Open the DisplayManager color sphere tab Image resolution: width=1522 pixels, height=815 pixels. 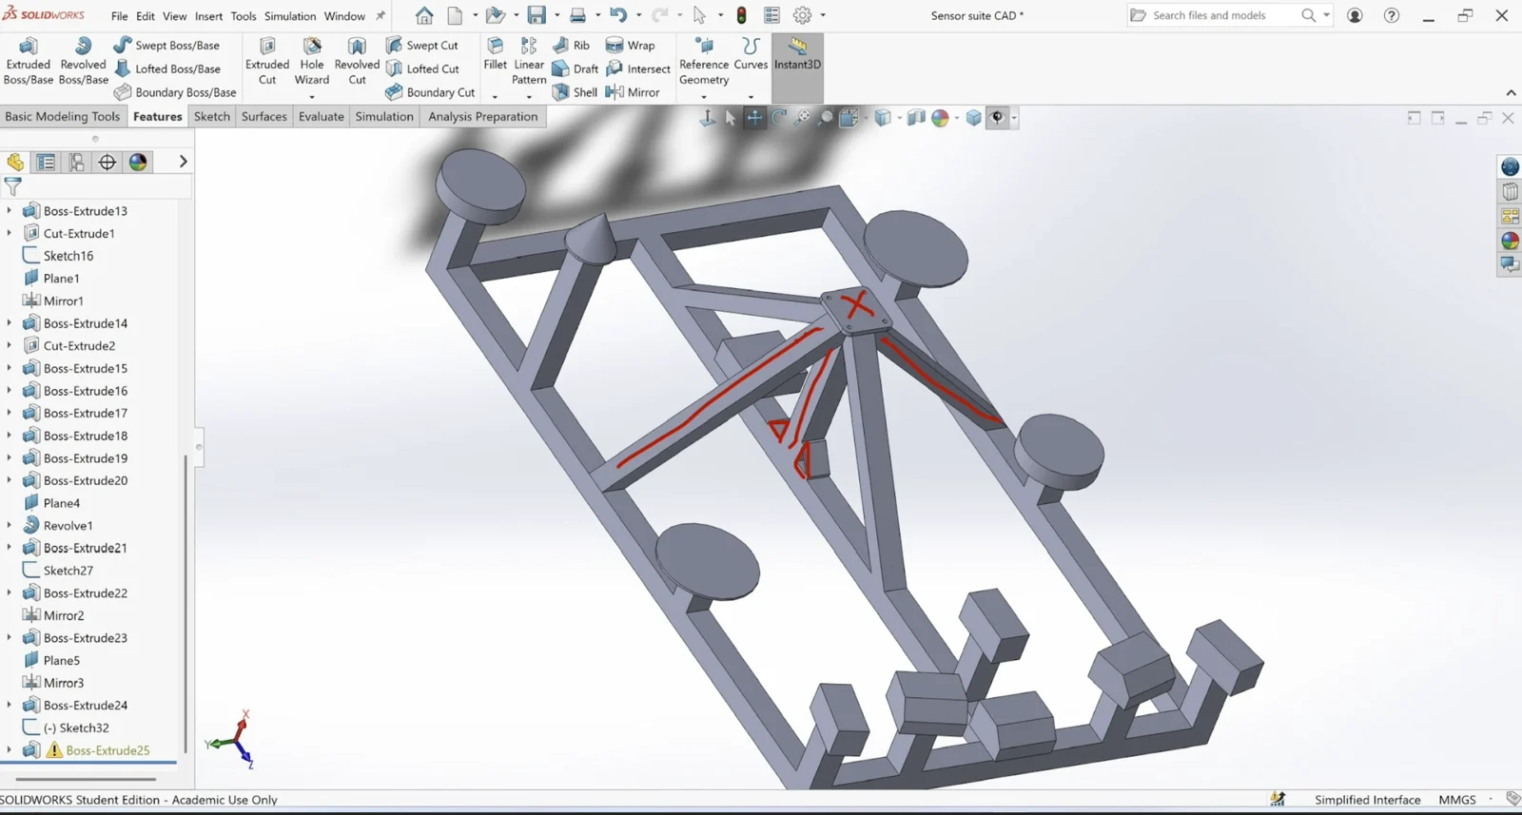click(139, 162)
